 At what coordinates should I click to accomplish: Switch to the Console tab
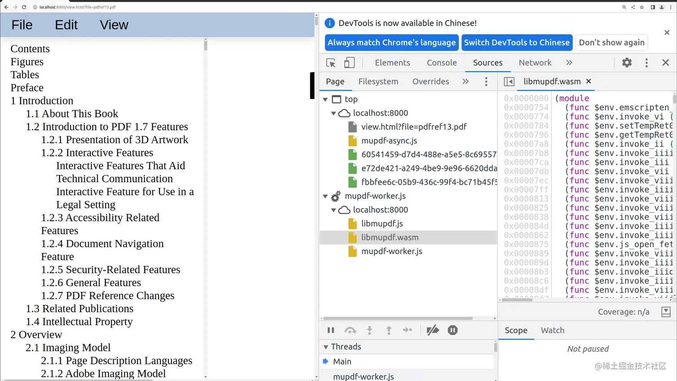(x=442, y=63)
